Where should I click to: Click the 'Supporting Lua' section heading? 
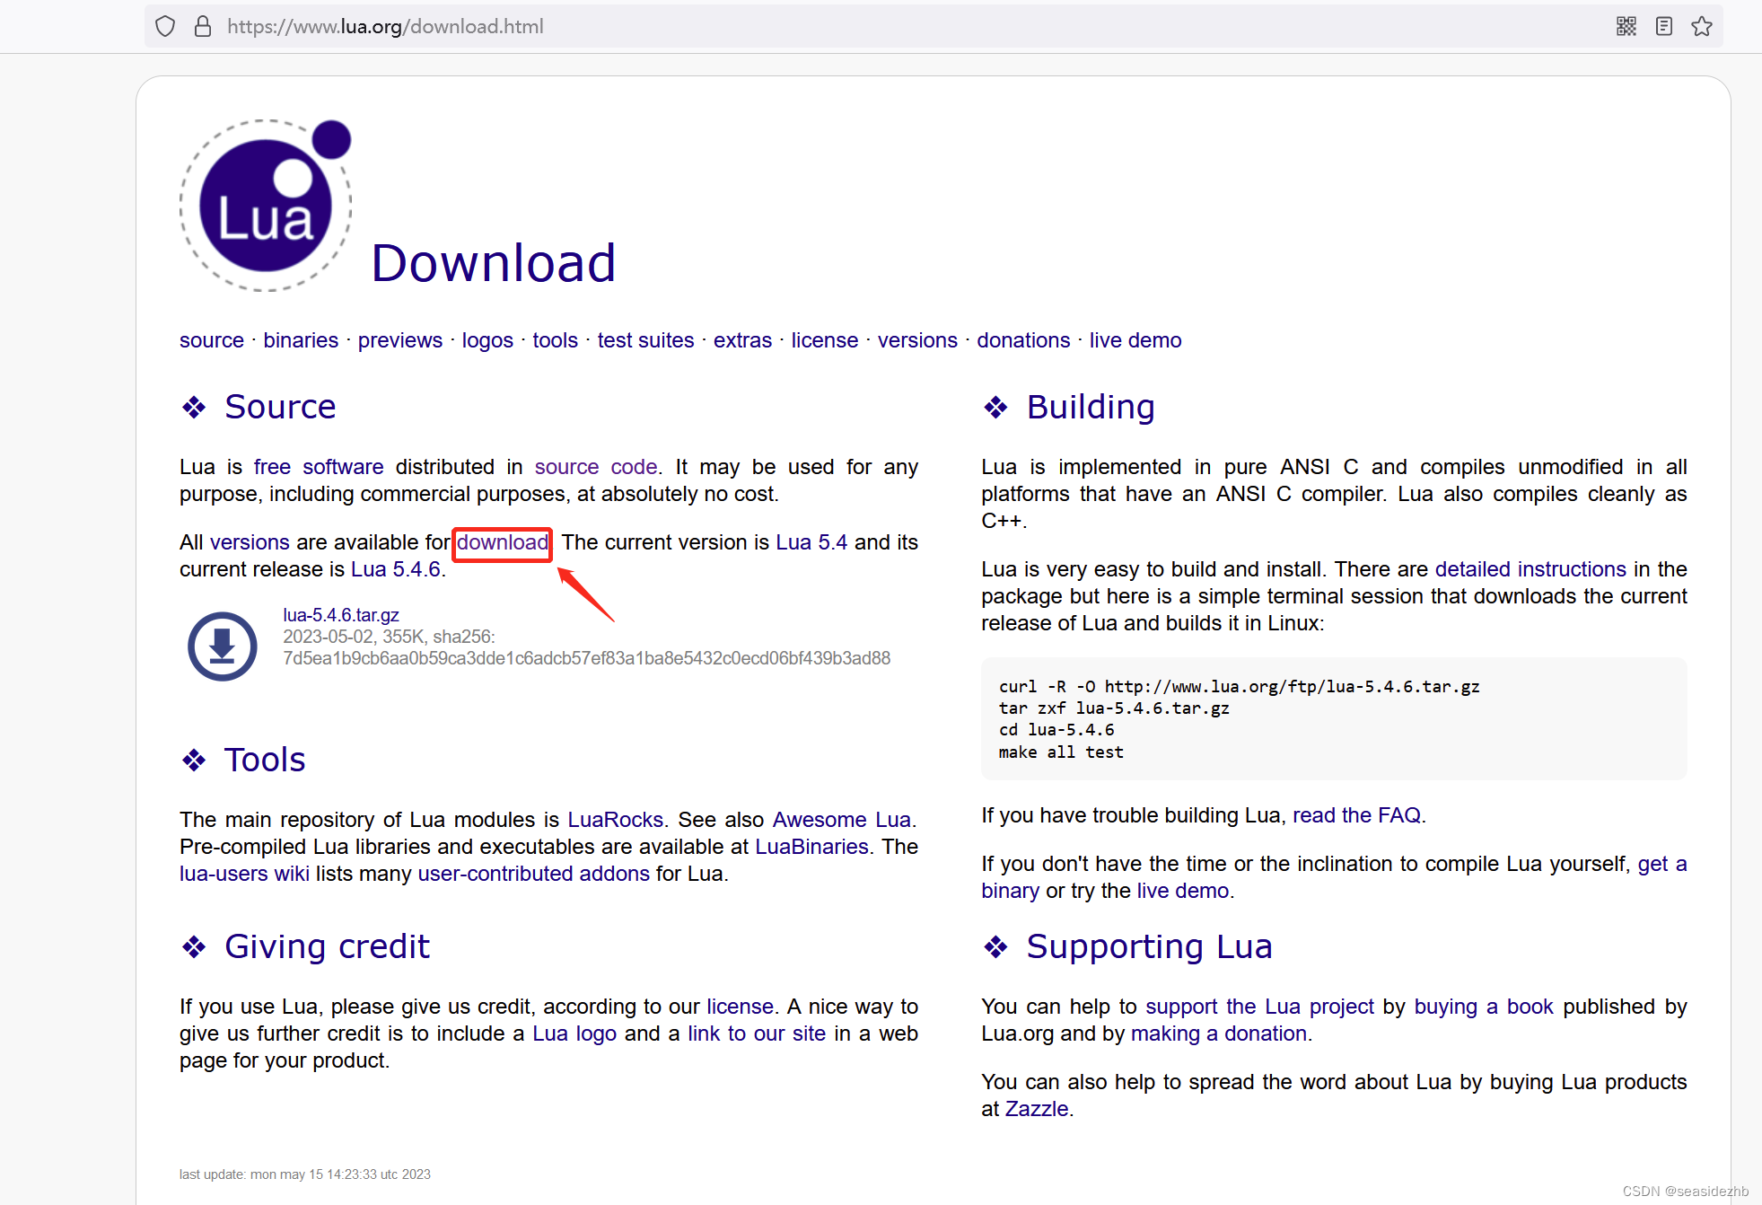pyautogui.click(x=1149, y=947)
